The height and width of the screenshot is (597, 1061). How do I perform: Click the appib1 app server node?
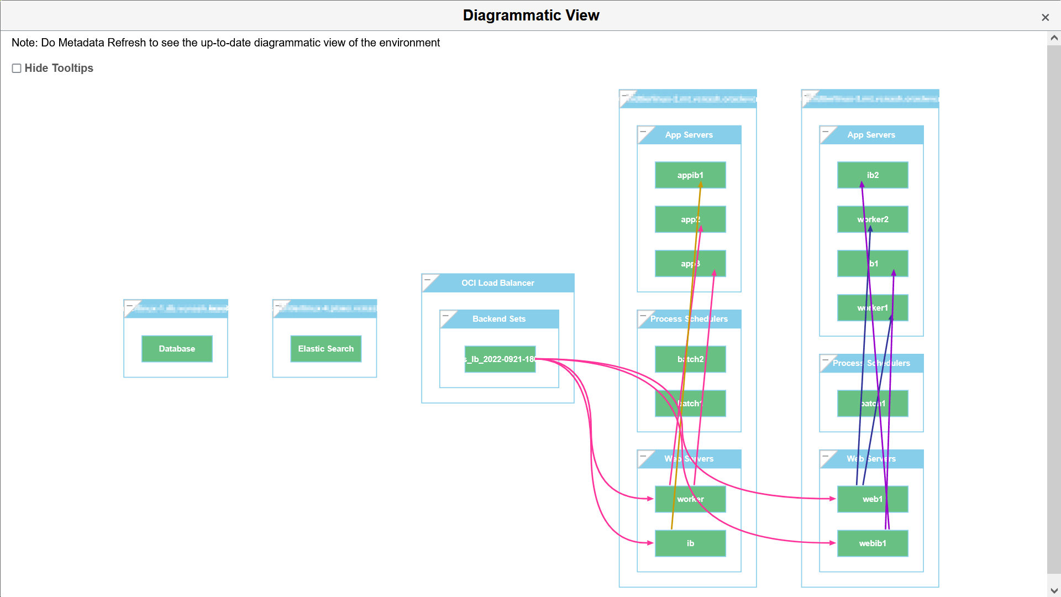click(690, 175)
